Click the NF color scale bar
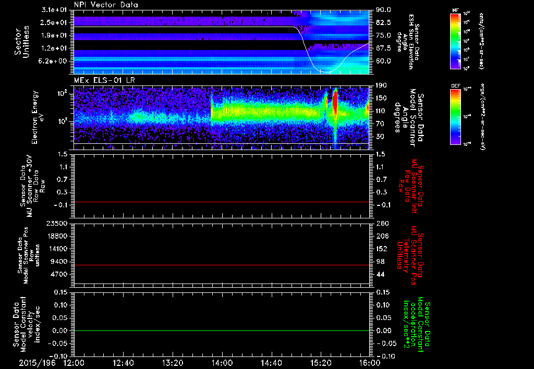The width and height of the screenshot is (534, 369). pyautogui.click(x=455, y=41)
